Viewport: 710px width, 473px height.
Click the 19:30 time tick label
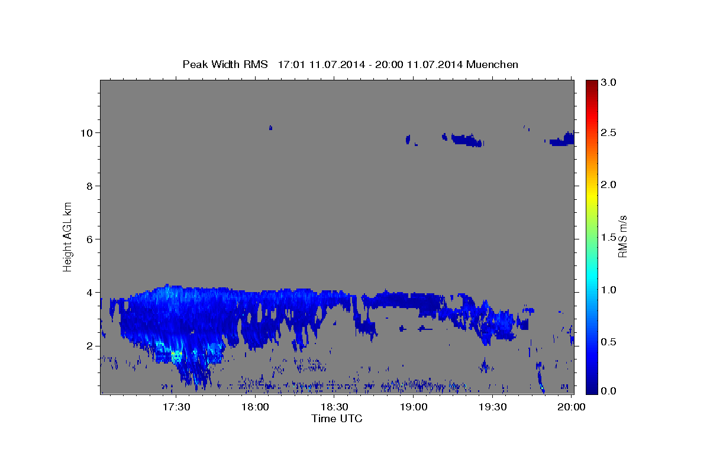pyautogui.click(x=492, y=407)
